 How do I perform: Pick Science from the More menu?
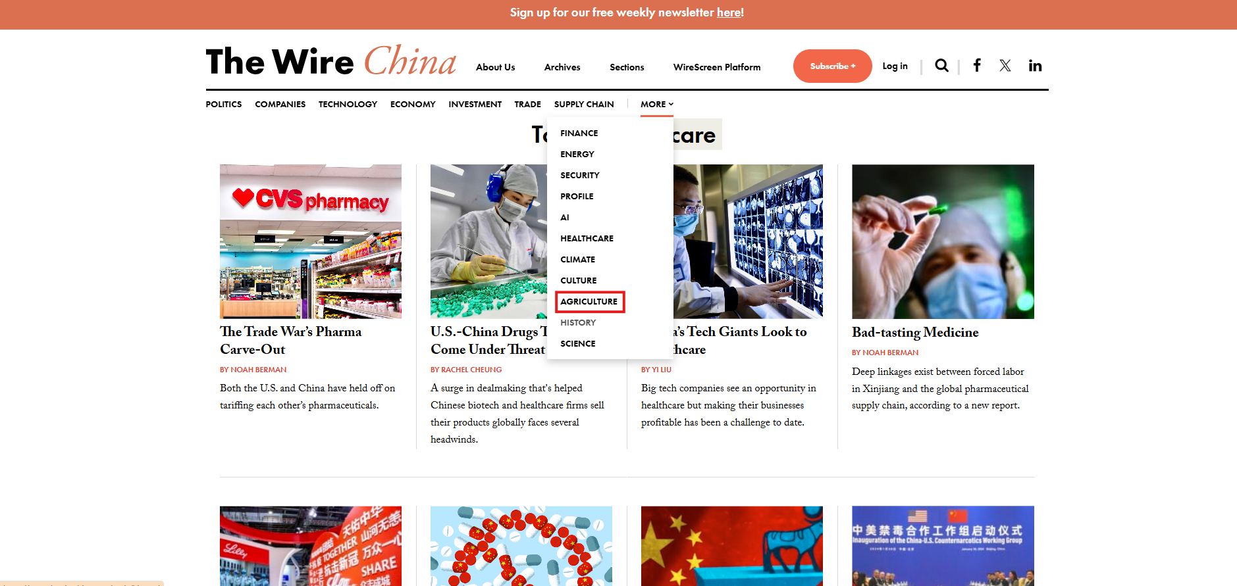[x=578, y=344]
